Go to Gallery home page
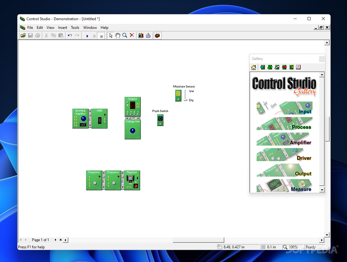The height and width of the screenshot is (262, 347). (x=253, y=67)
